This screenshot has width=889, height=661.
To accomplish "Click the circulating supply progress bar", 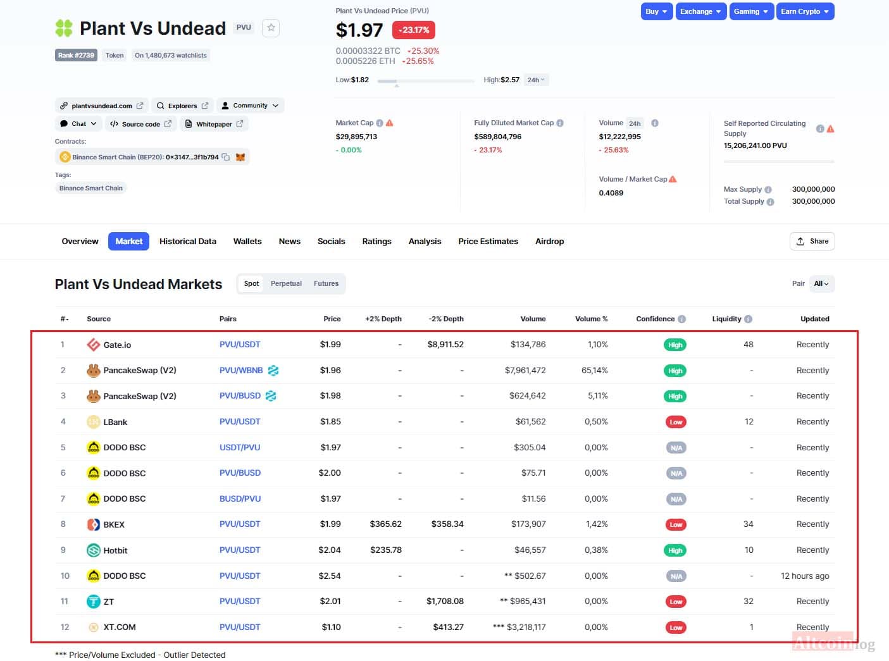I will [x=779, y=161].
